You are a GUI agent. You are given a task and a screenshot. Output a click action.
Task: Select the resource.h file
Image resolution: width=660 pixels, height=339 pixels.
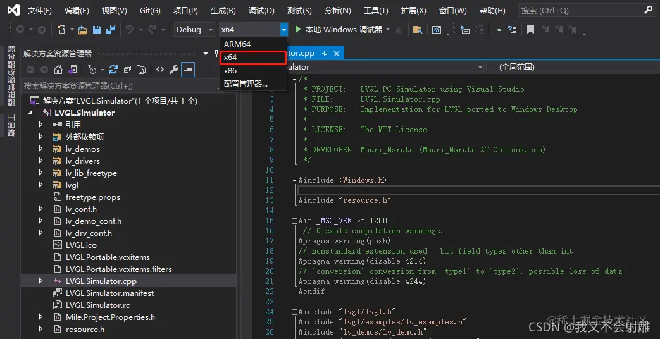click(85, 329)
